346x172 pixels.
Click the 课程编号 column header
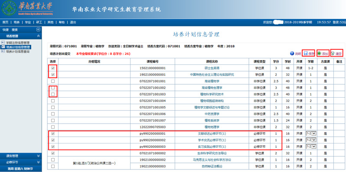pos(153,62)
